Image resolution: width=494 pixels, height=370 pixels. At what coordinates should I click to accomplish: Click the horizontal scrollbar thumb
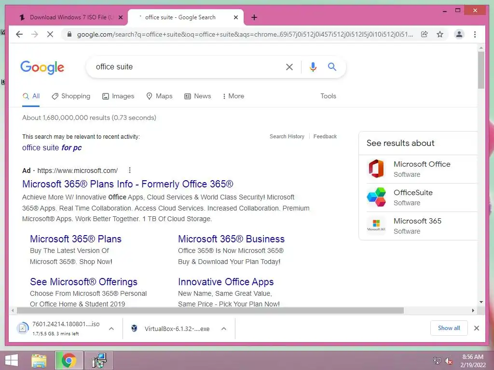pos(210,311)
